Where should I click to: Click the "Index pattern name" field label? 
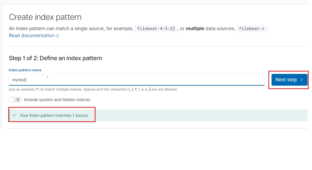(x=25, y=70)
